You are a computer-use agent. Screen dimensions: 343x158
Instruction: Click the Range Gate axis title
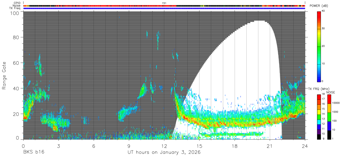click(4, 76)
